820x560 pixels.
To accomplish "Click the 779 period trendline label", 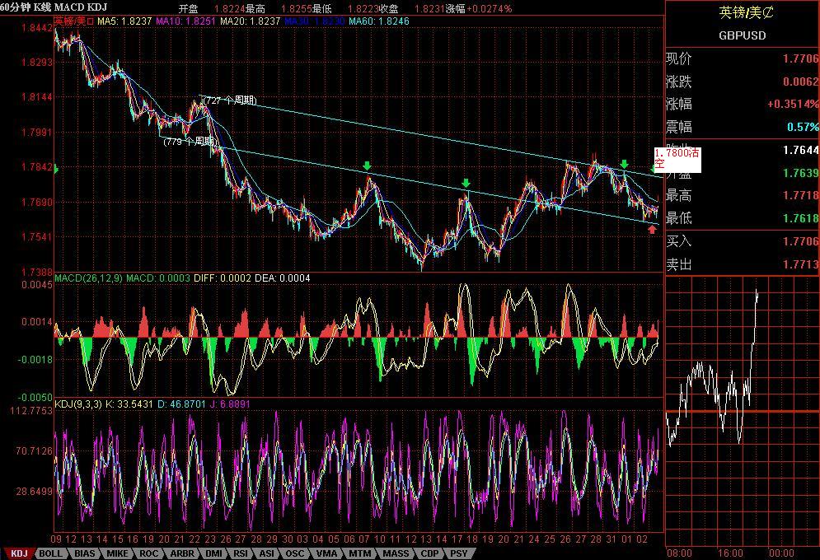I will tap(190, 142).
